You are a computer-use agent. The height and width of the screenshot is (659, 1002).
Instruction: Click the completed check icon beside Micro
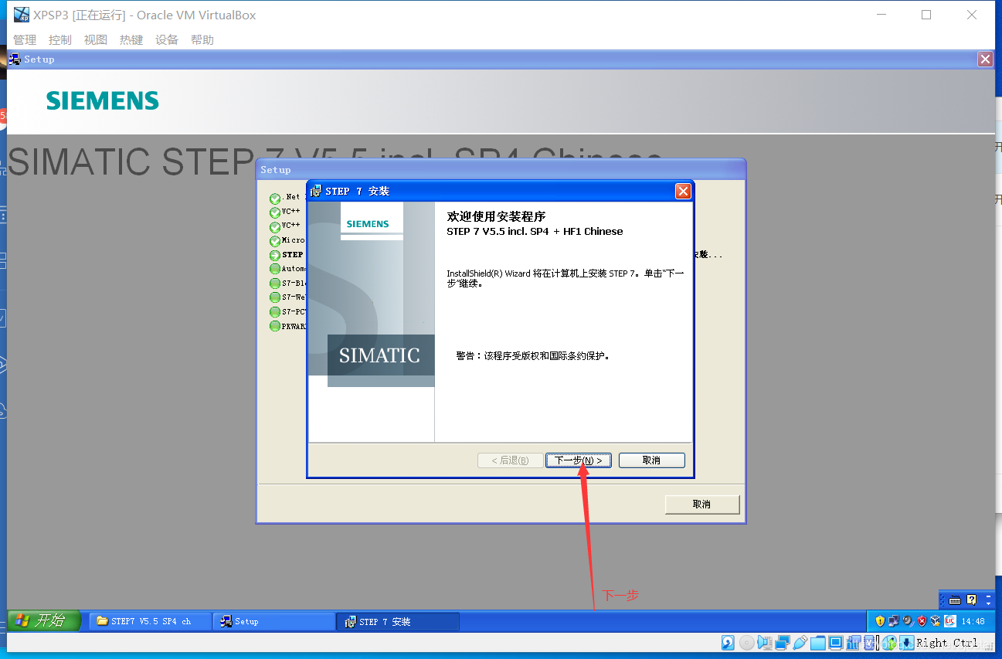point(275,241)
